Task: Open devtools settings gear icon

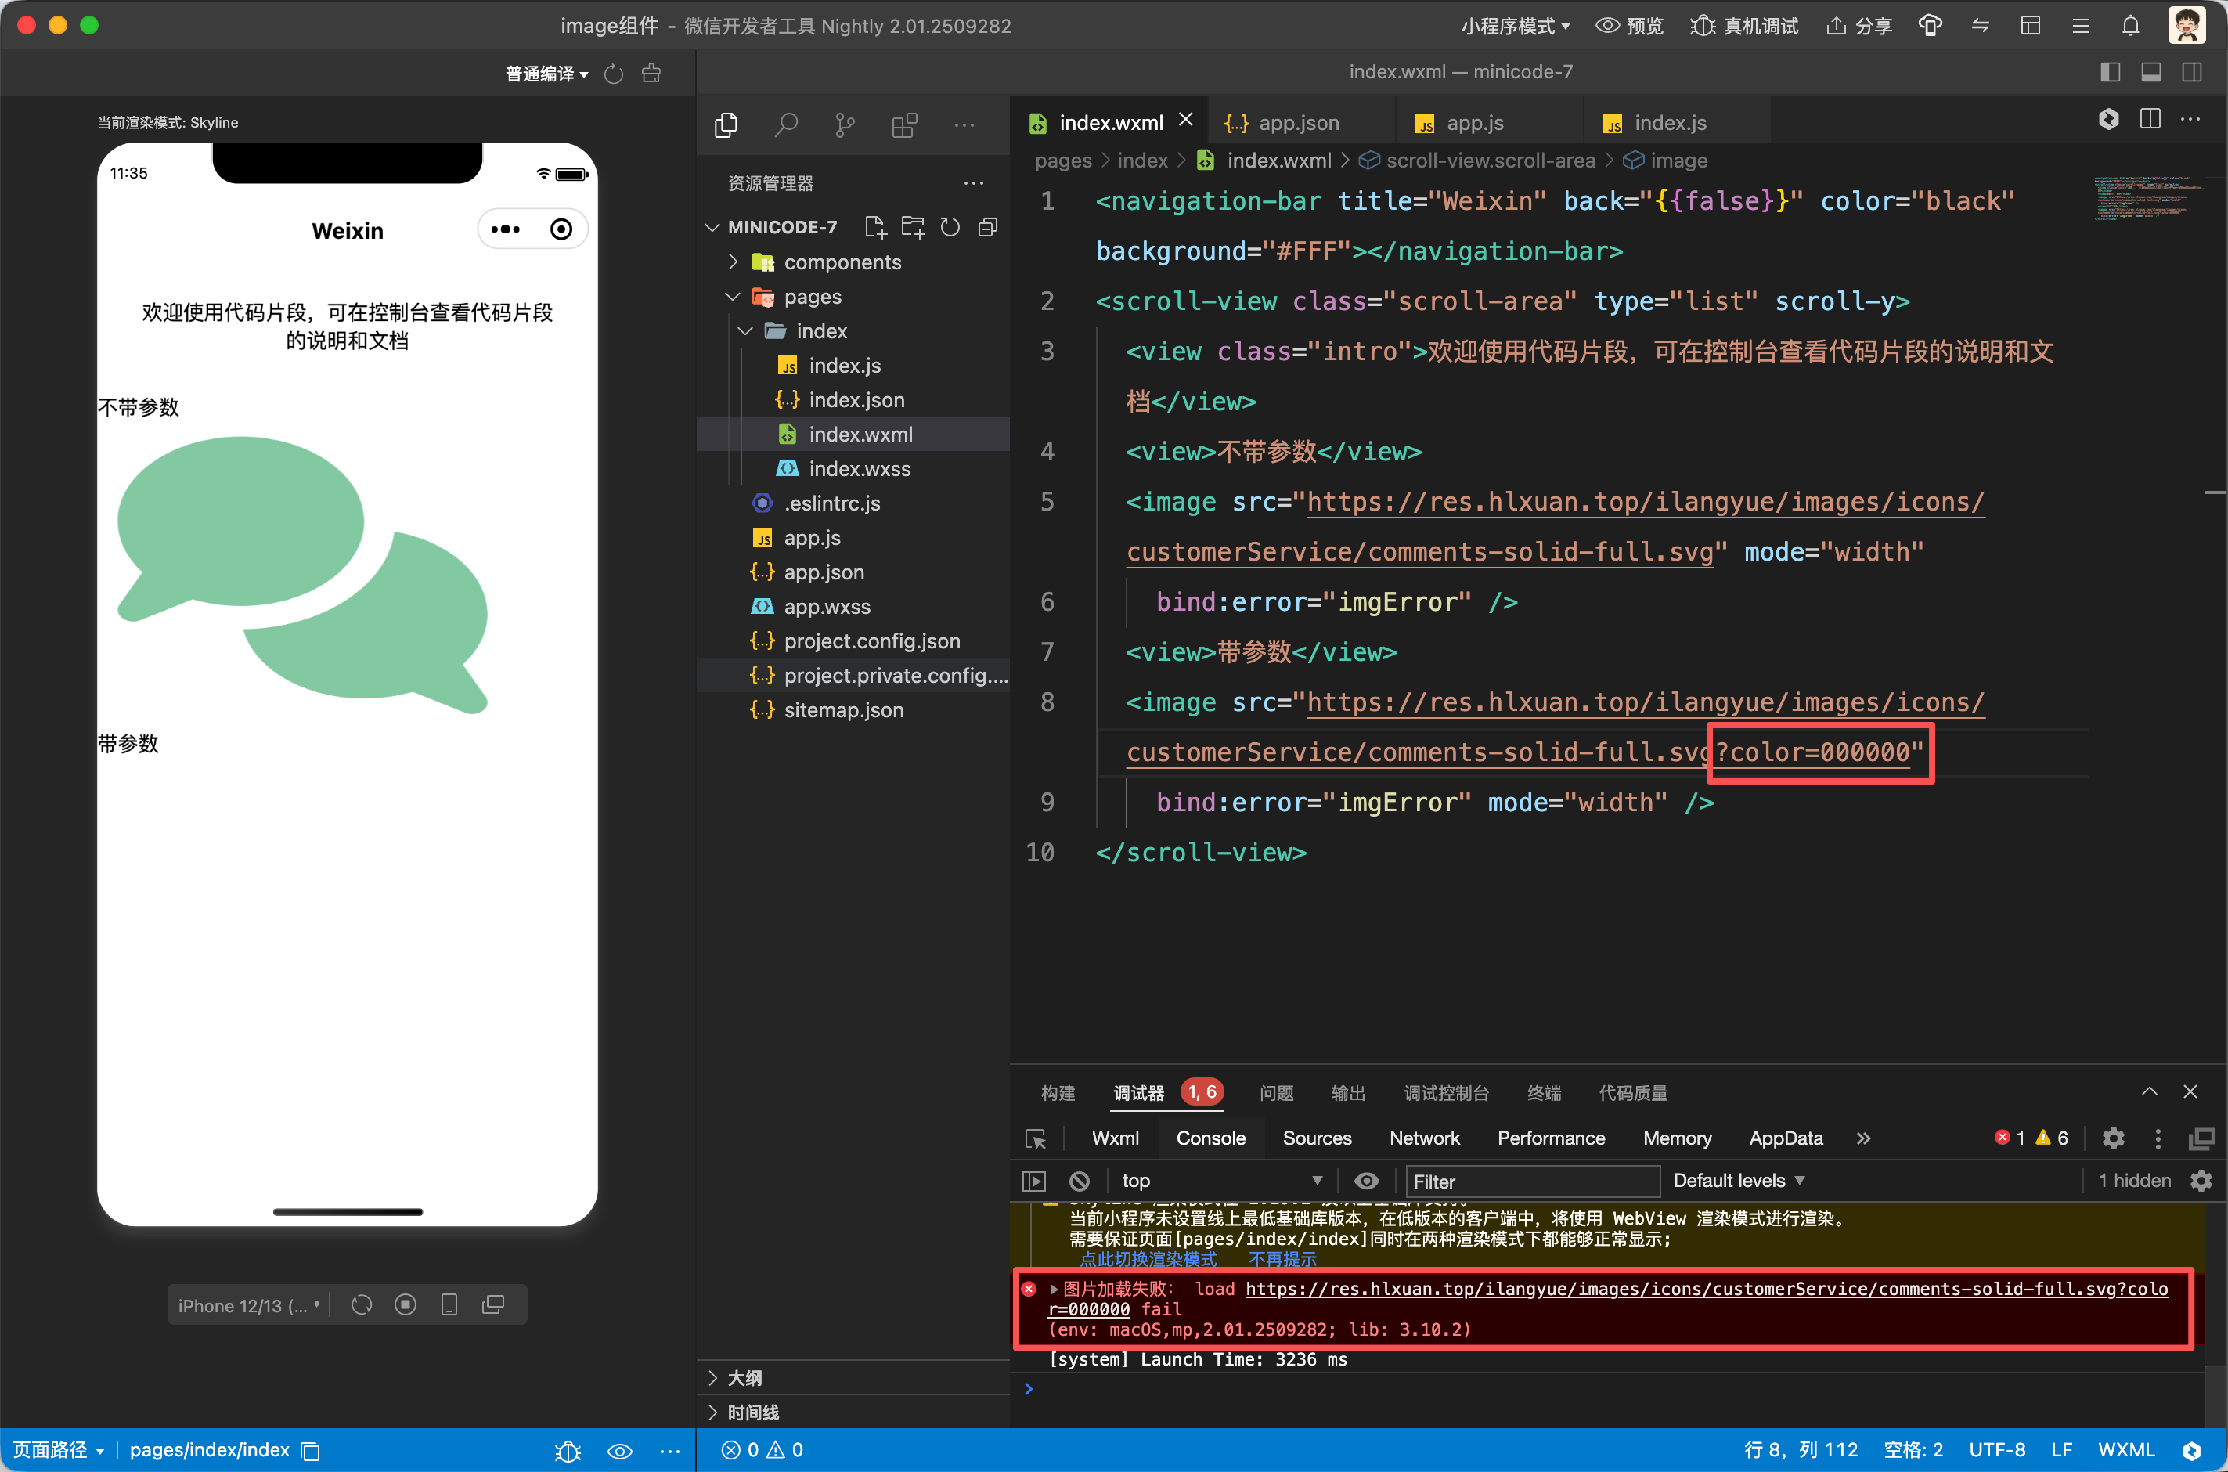Action: pyautogui.click(x=2113, y=1138)
